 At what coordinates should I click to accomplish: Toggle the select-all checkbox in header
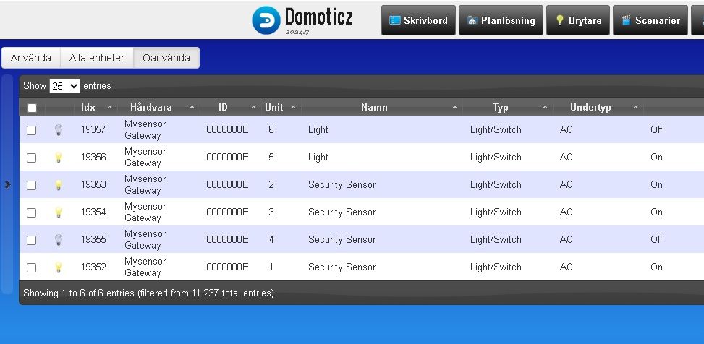(x=32, y=108)
